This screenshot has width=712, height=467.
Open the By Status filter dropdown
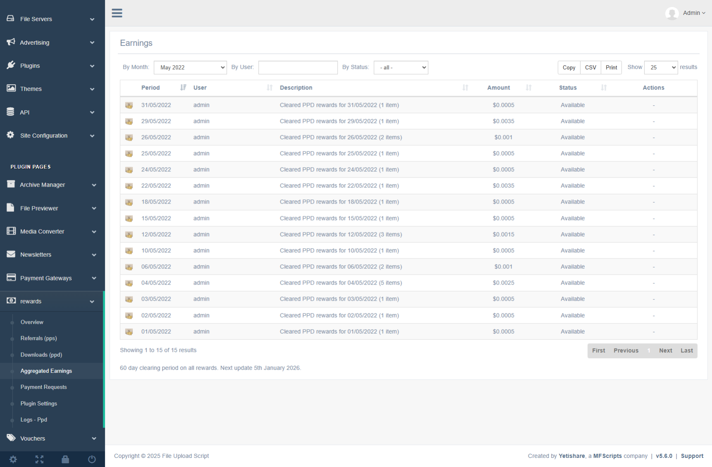click(400, 67)
